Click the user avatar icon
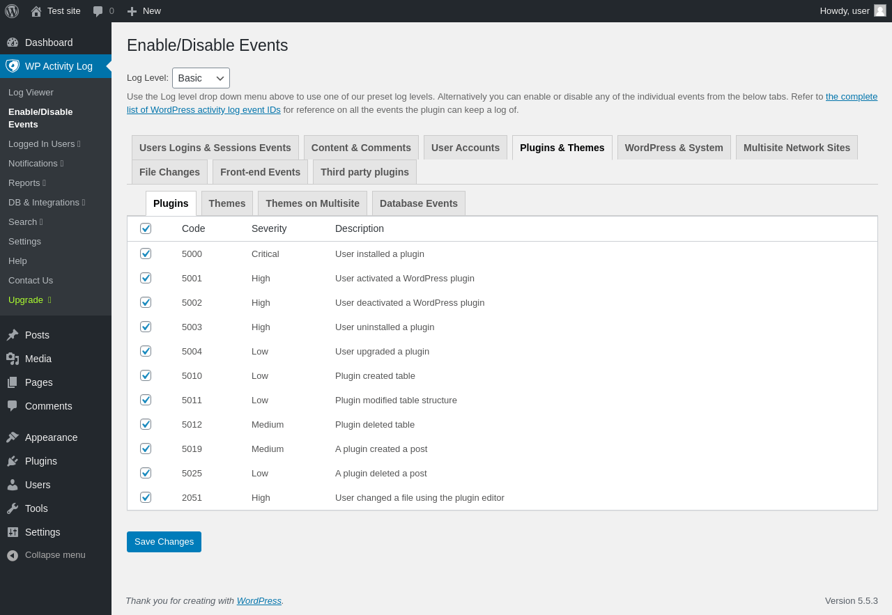The height and width of the screenshot is (615, 892). (x=880, y=10)
